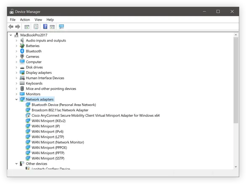Click the Cisco AnyConnect adapter icon
The image size is (246, 184).
click(28, 116)
